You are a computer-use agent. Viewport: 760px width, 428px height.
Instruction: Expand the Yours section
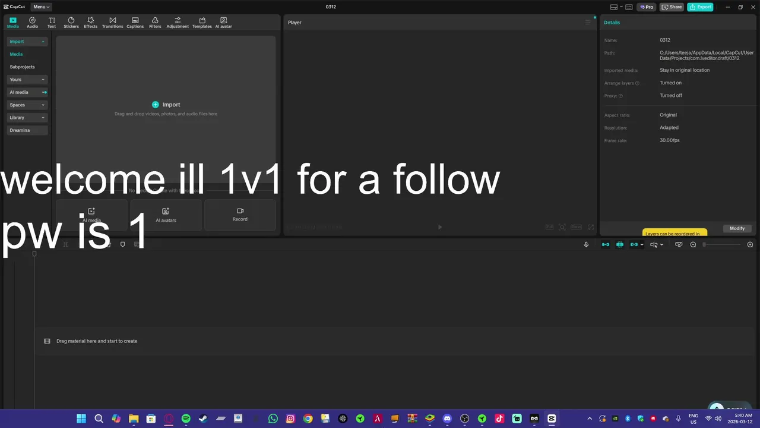[27, 80]
